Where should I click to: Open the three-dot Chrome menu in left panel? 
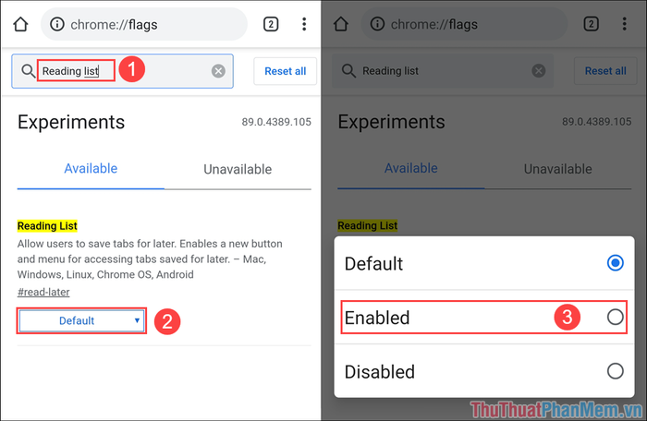tap(304, 24)
